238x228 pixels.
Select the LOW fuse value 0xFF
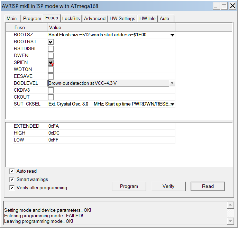pyautogui.click(x=53, y=140)
